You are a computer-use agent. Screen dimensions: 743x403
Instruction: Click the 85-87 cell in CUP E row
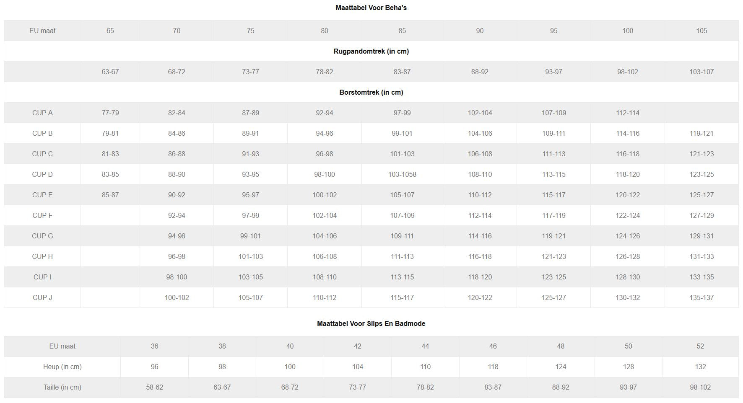click(x=110, y=195)
